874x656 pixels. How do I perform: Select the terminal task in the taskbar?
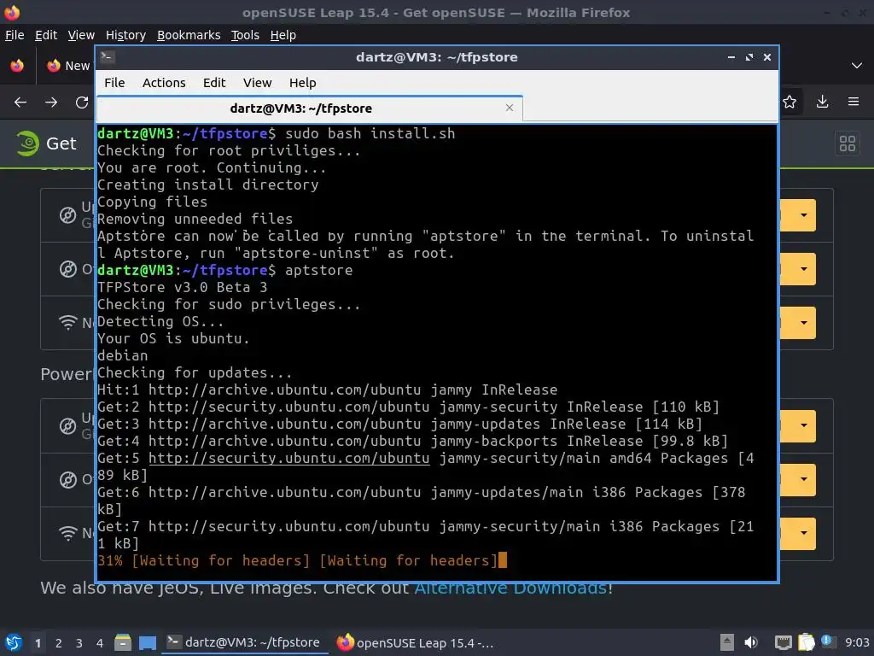pyautogui.click(x=243, y=642)
